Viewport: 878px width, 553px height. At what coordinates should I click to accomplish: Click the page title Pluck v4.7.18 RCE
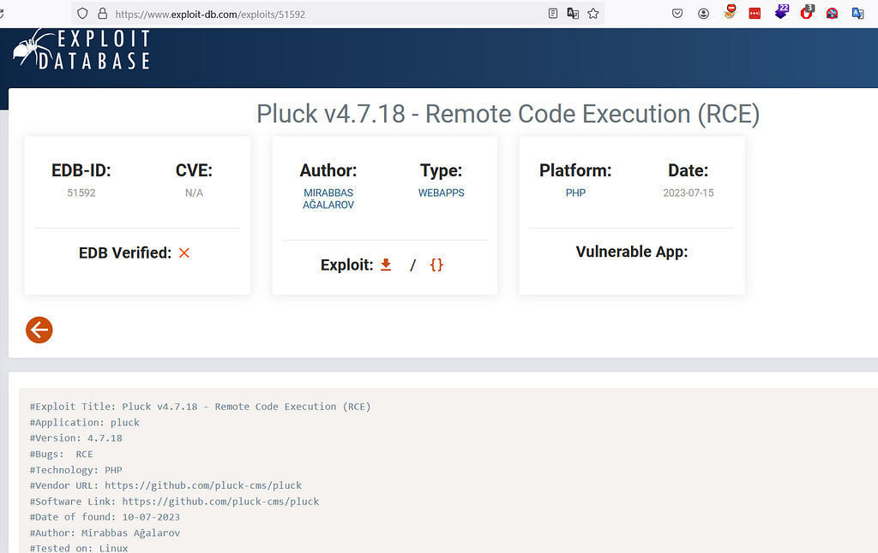click(x=508, y=114)
